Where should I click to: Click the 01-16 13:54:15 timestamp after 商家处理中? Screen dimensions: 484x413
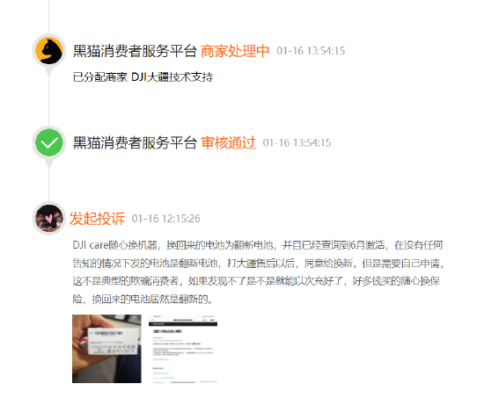(x=311, y=51)
